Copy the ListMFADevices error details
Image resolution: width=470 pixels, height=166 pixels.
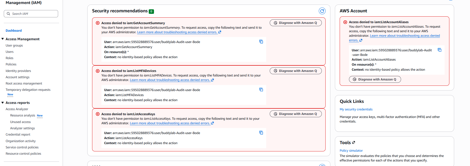coord(261,90)
